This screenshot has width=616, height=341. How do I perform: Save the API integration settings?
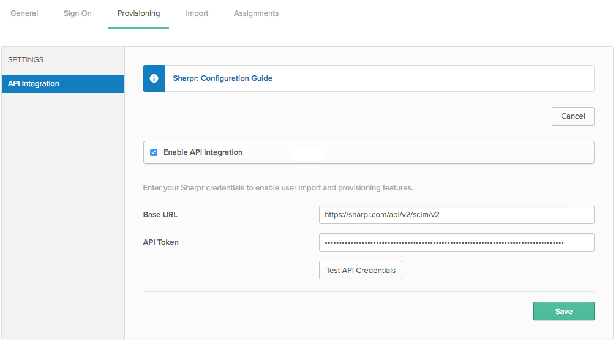click(x=563, y=311)
